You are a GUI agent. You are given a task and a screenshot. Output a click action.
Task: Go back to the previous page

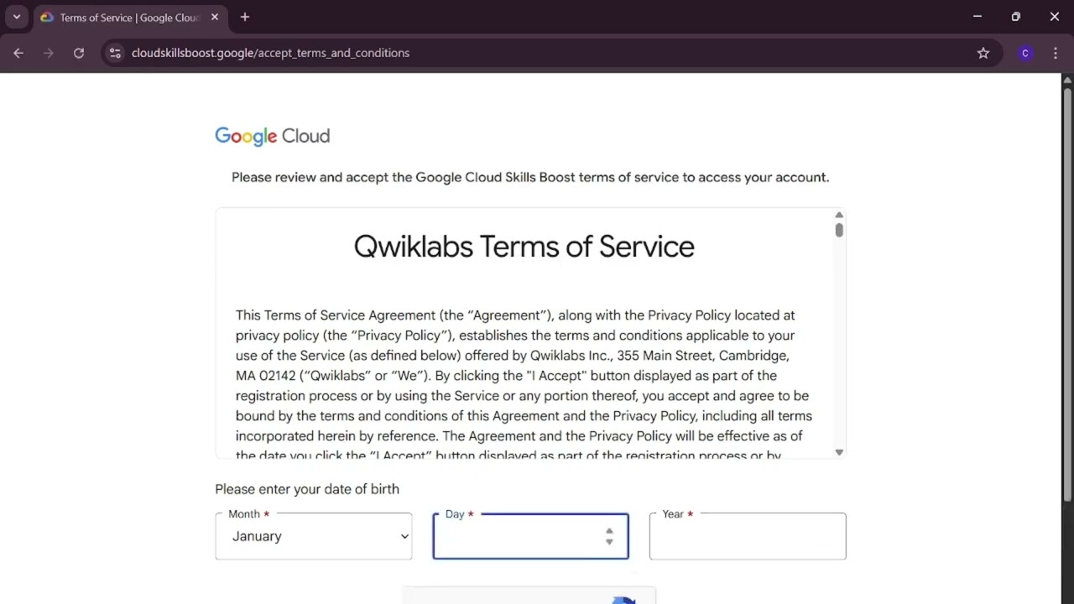click(18, 53)
